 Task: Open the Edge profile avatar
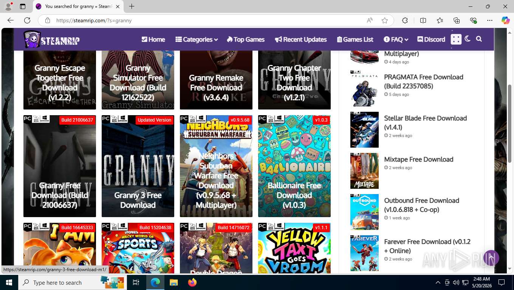click(8, 6)
